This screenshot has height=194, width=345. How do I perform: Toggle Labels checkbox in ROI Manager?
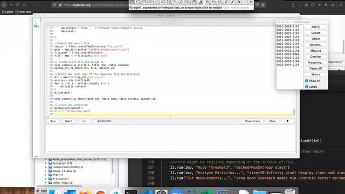point(307,87)
